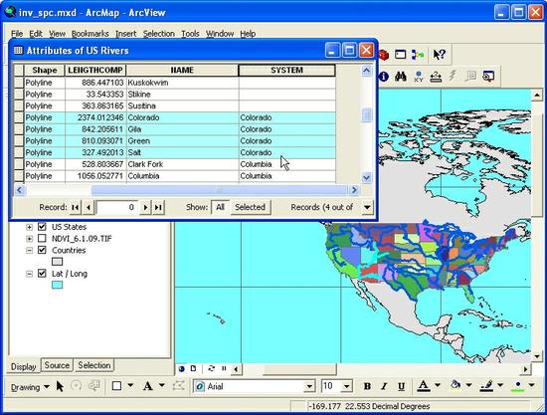Show All records in table
The width and height of the screenshot is (547, 415).
coord(220,207)
